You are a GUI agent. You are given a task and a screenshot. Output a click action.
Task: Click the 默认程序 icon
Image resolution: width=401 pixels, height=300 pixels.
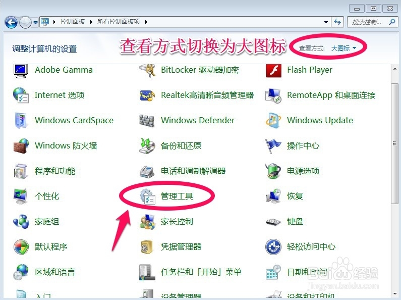tap(21, 247)
